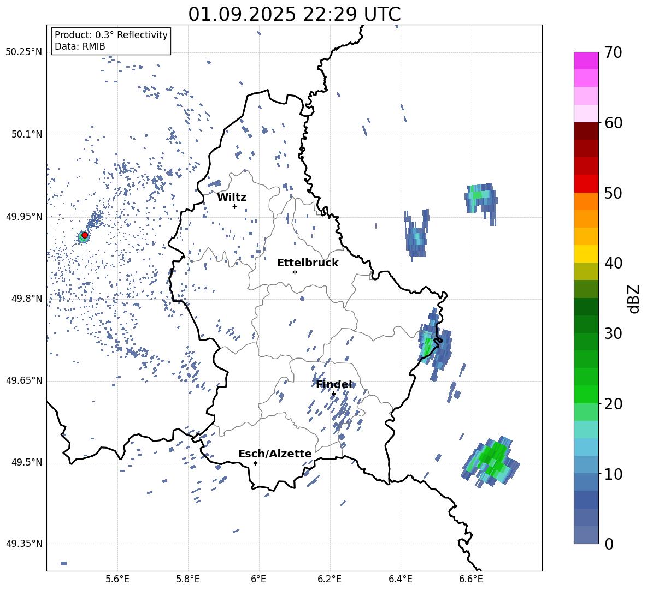
Task: Click the bright green colorbar segment near 20
Action: click(586, 394)
